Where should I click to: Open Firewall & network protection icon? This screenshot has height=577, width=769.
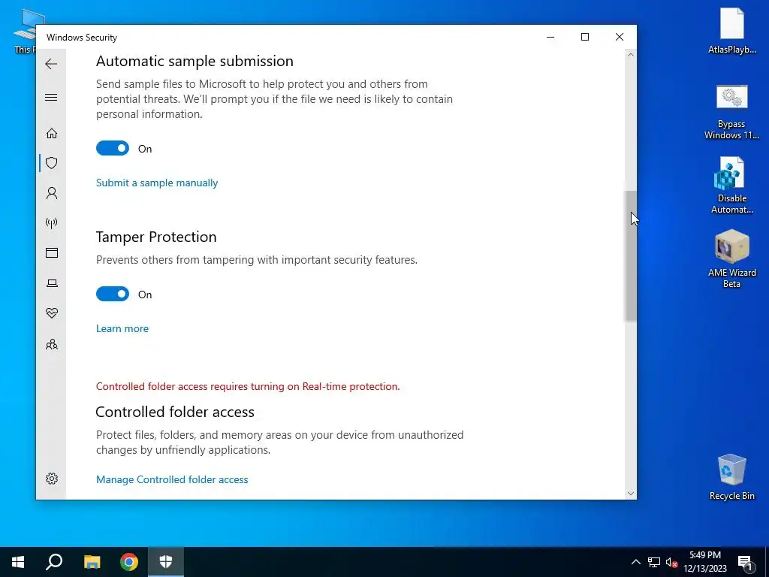coord(52,223)
